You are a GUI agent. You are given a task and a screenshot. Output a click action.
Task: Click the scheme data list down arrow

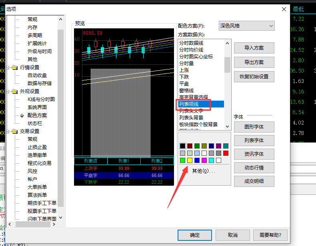point(227,127)
